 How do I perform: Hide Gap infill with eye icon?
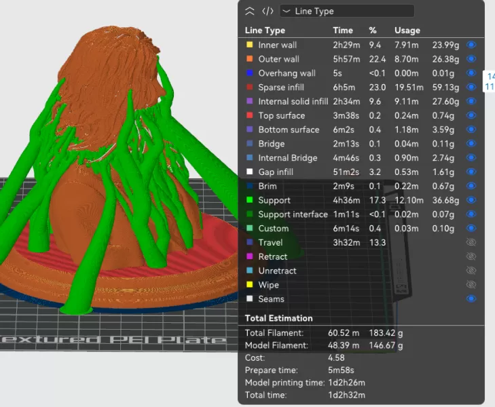(x=471, y=172)
